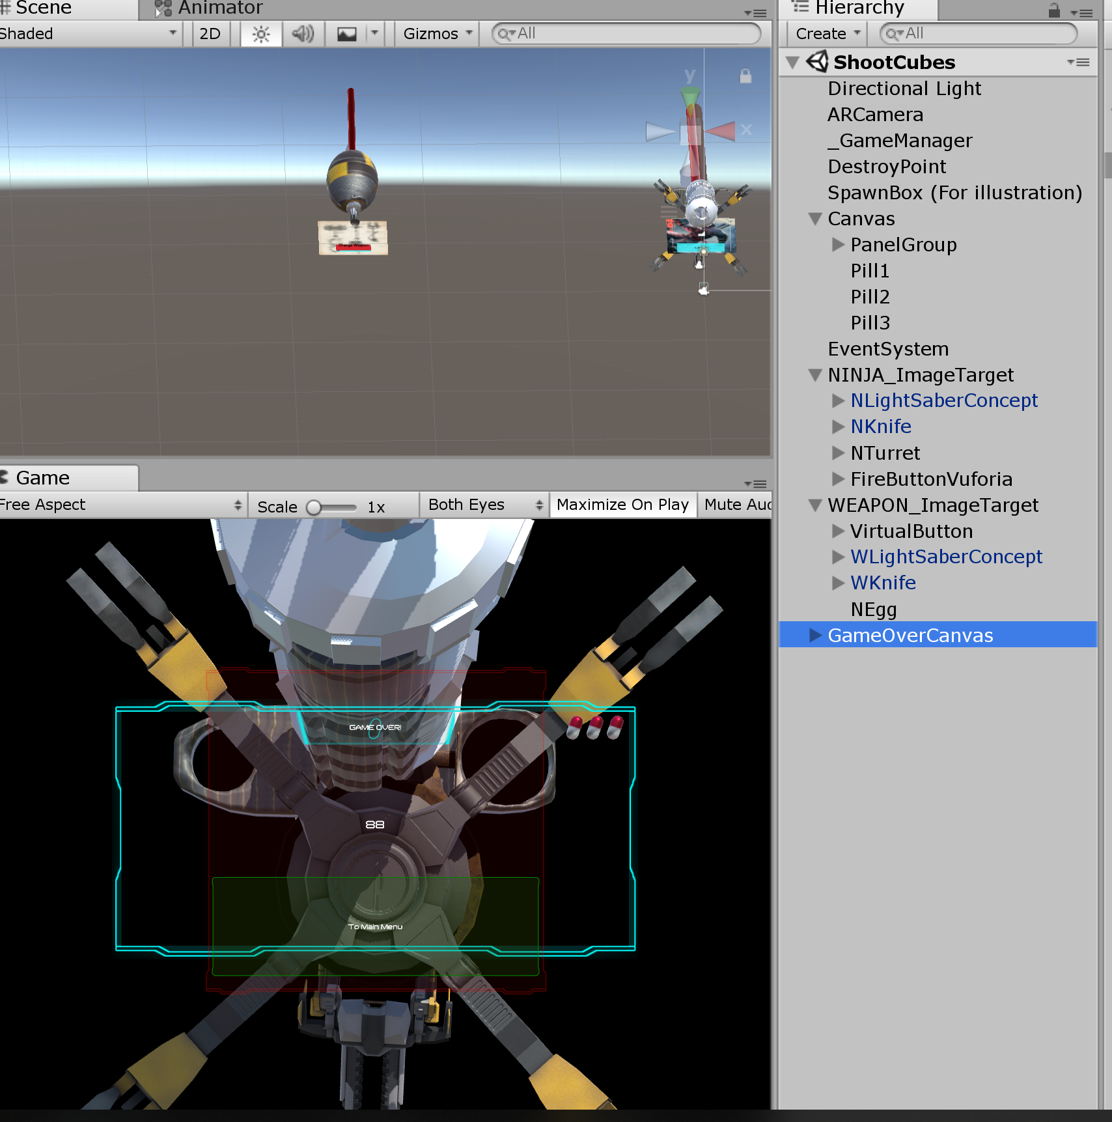Select SpawnBox (For illustration)
1112x1122 pixels.
[938, 193]
